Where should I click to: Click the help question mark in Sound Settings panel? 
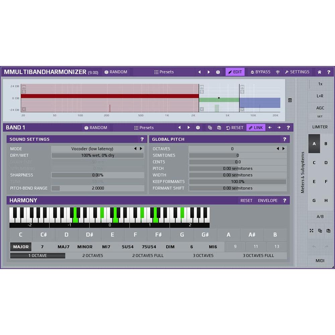click(x=142, y=139)
